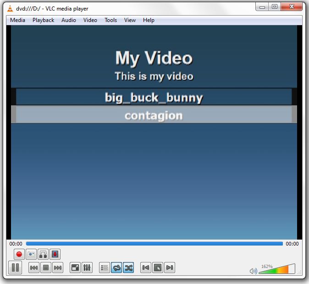Minimize the VLC window
The width and height of the screenshot is (309, 284).
(x=262, y=7)
